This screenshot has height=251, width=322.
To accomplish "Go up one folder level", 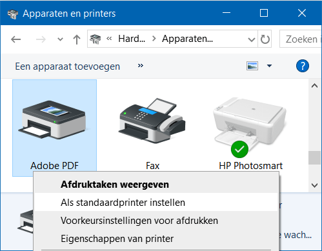I will (77, 39).
